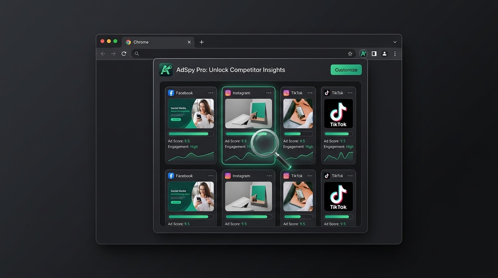Image resolution: width=498 pixels, height=278 pixels.
Task: Click the score bar on the Instagram-logo TikTok card
Action: (298, 134)
